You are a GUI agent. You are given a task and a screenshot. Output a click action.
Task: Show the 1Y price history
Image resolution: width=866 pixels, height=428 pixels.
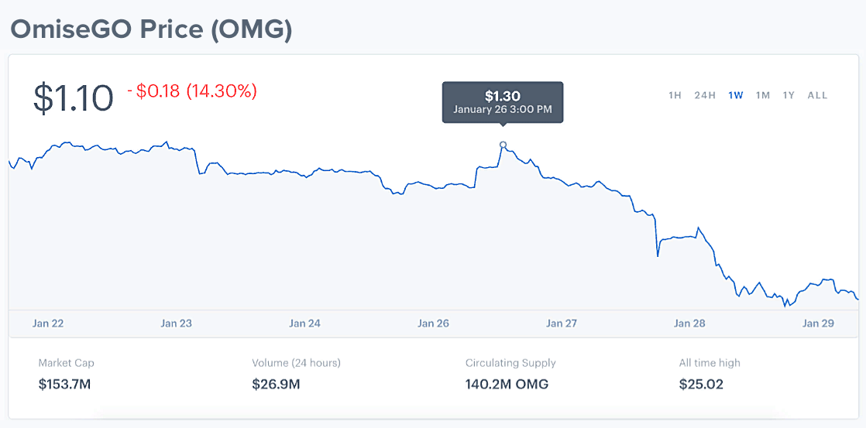(x=789, y=95)
